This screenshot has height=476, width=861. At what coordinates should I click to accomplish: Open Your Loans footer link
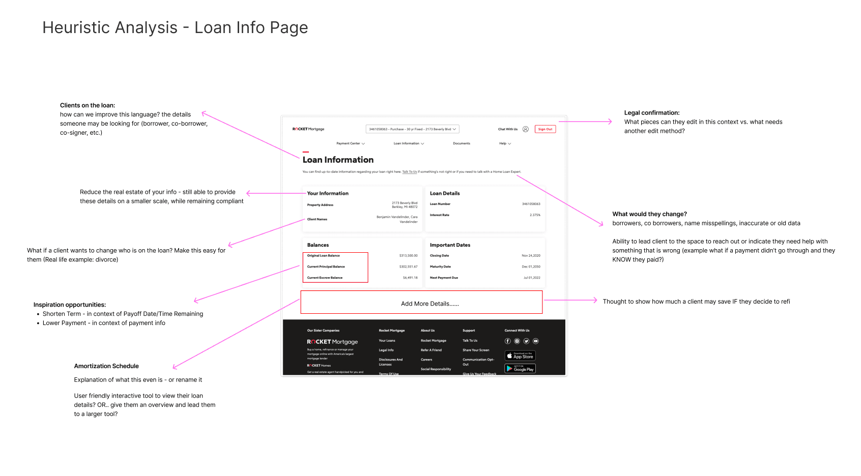point(387,341)
